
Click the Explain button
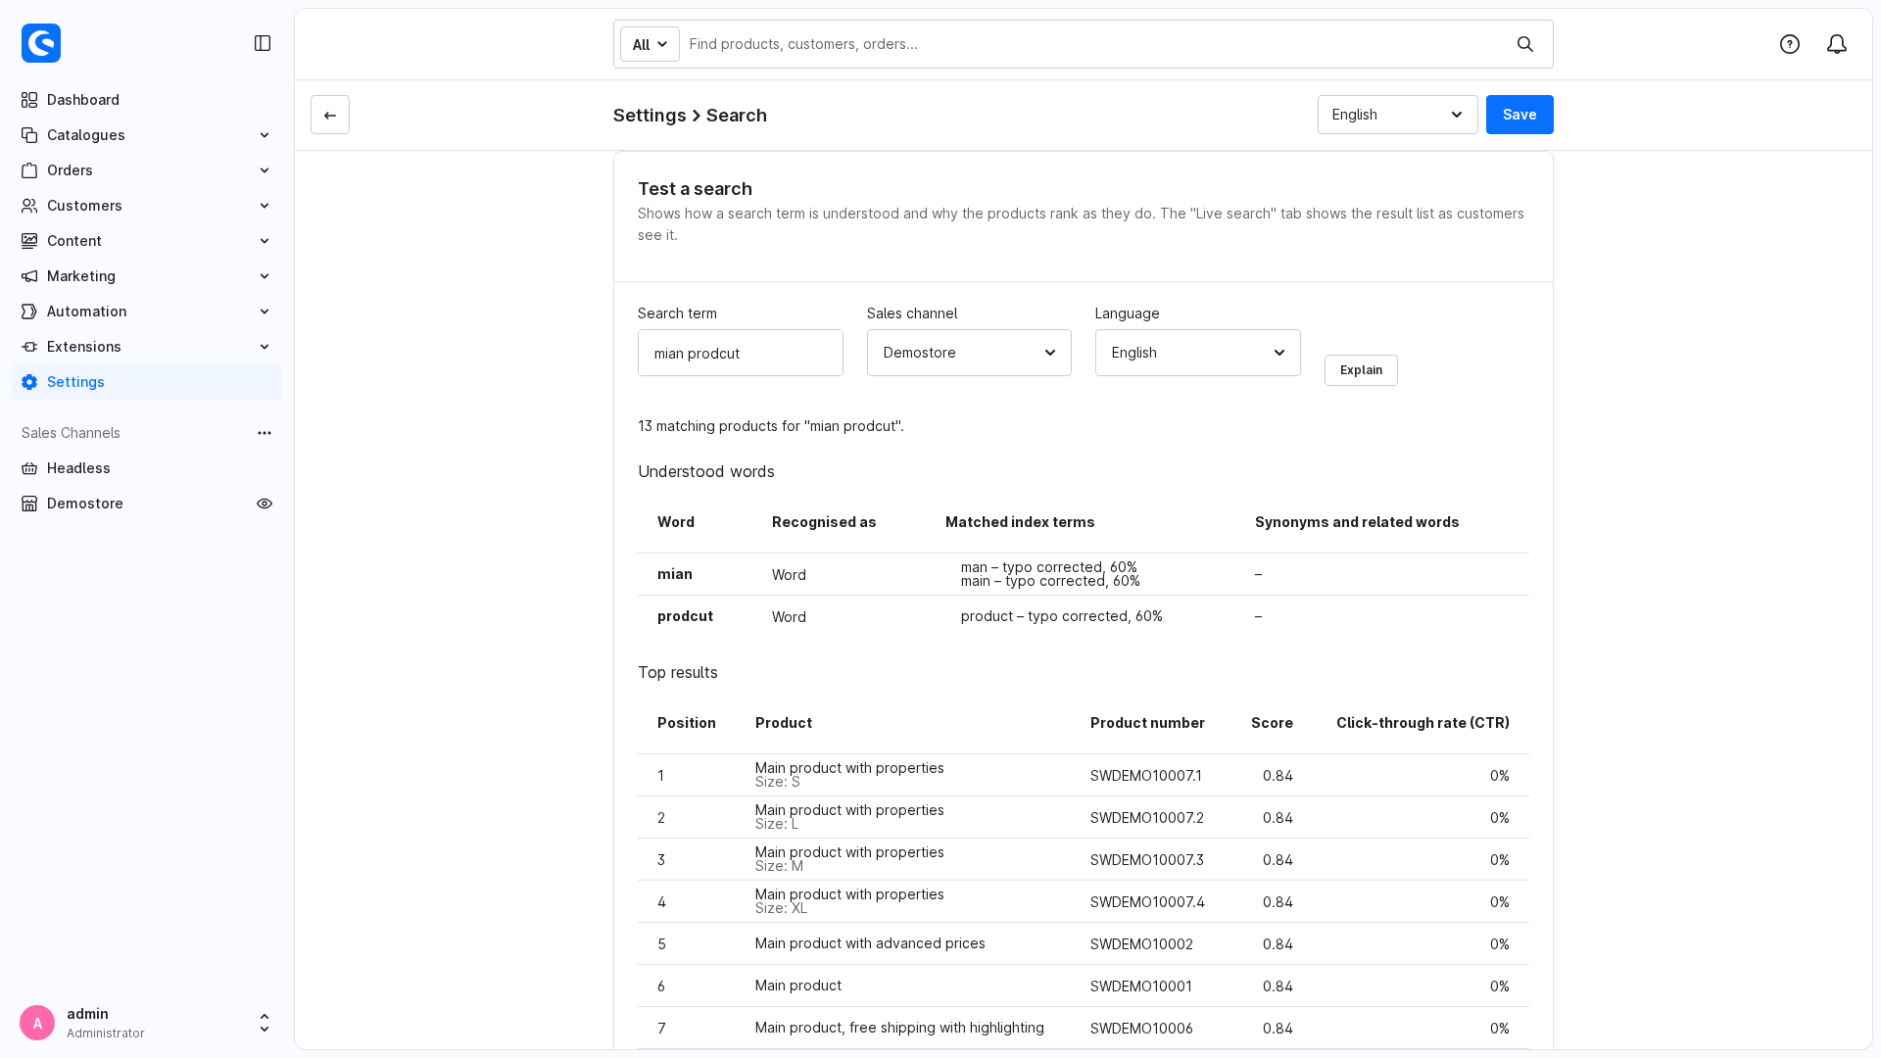click(1361, 370)
